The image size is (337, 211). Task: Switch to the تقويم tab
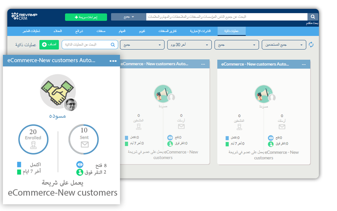click(142, 31)
